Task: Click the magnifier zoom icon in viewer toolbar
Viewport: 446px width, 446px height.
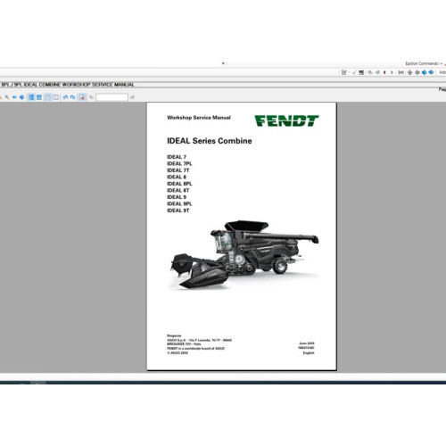Action: [x=7, y=97]
